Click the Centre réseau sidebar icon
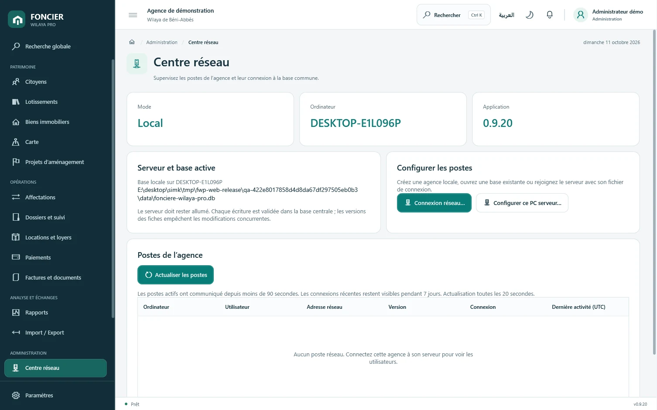The height and width of the screenshot is (410, 657). [16, 368]
